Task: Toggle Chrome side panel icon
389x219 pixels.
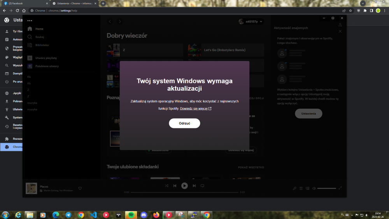Action: tap(371, 11)
